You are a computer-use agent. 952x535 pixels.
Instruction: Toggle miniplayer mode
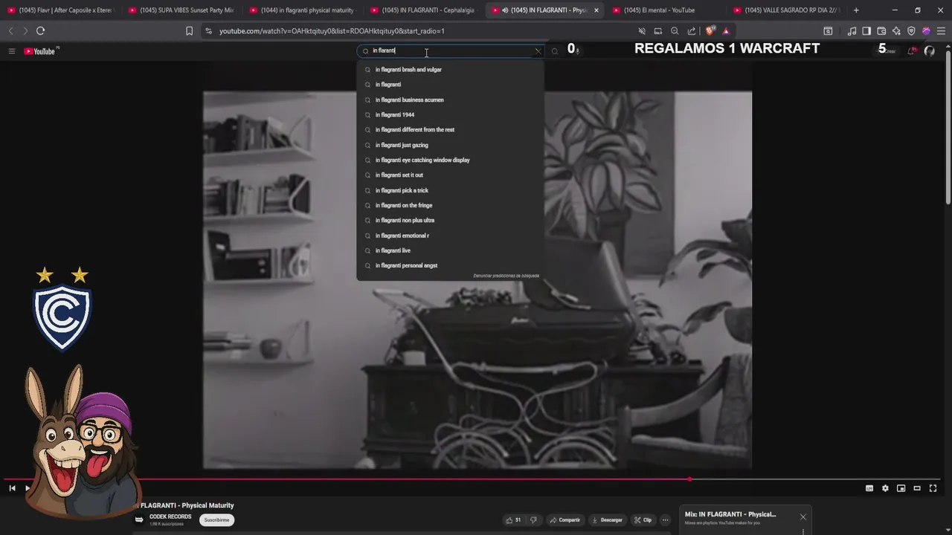[x=901, y=488]
